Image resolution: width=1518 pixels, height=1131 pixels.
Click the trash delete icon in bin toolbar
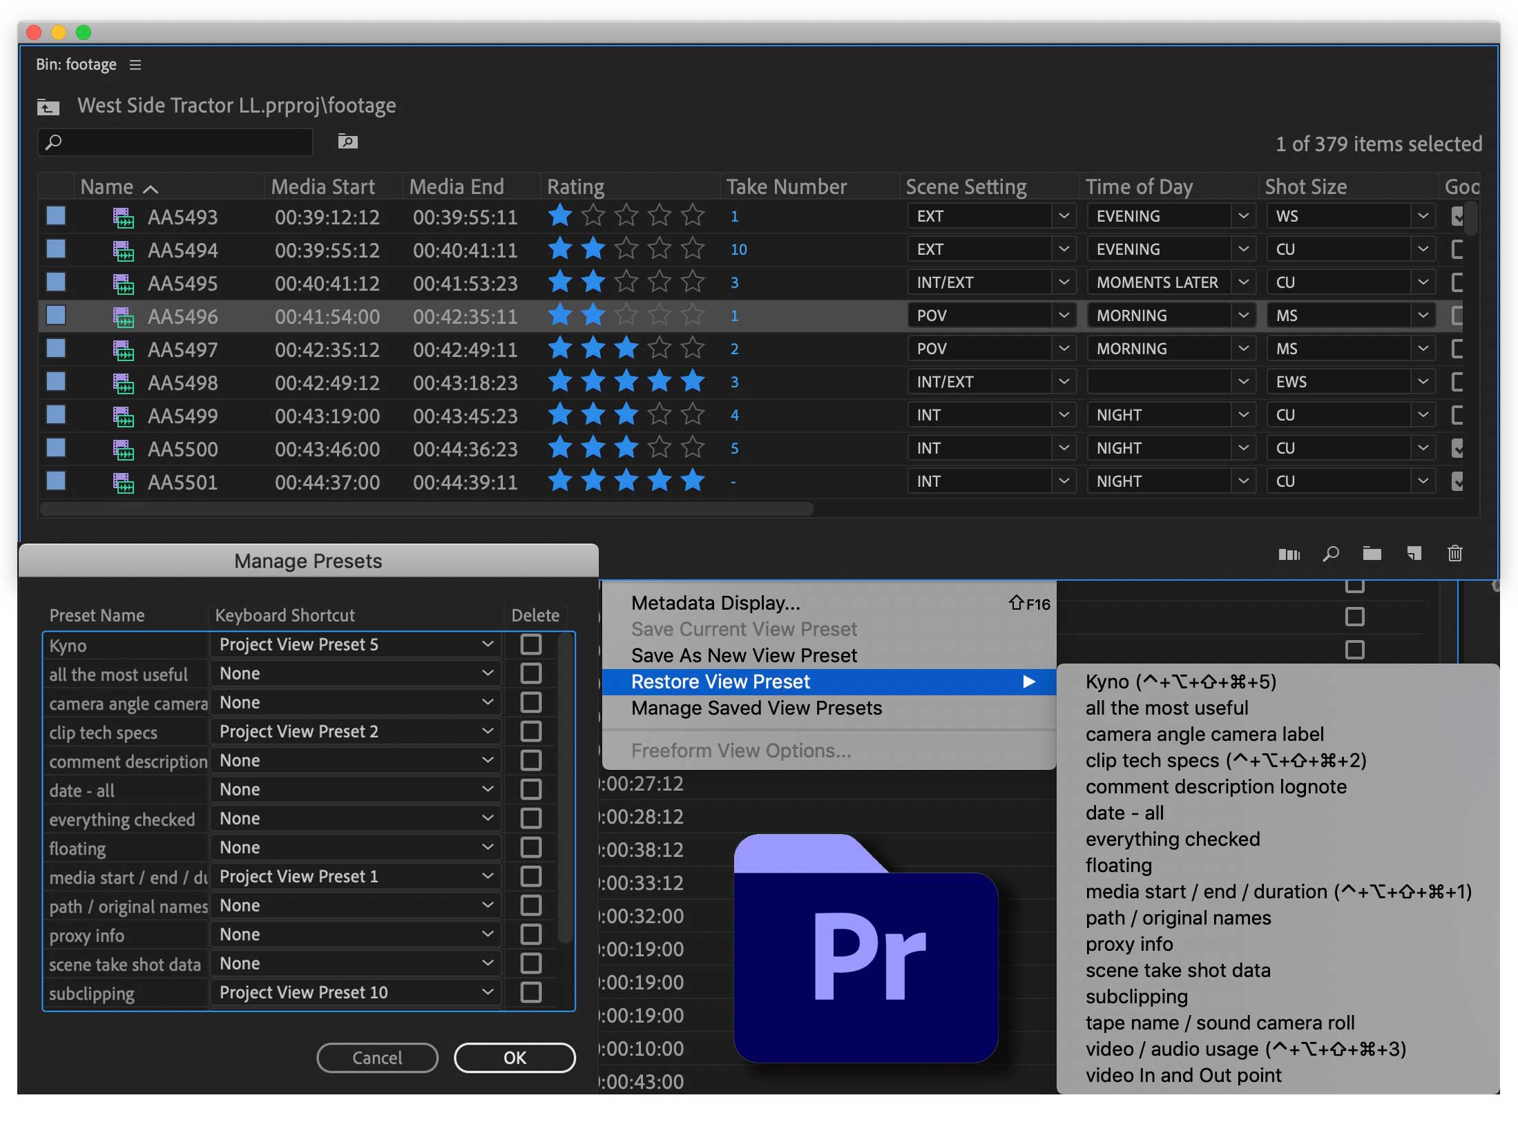(1454, 553)
